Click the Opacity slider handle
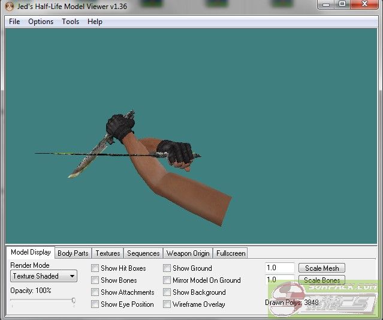Image resolution: width=383 pixels, height=320 pixels. [x=74, y=301]
